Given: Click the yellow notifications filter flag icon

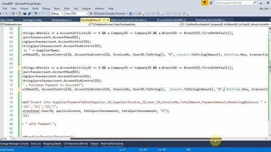Looking at the screenshot, I should click(205, 3).
